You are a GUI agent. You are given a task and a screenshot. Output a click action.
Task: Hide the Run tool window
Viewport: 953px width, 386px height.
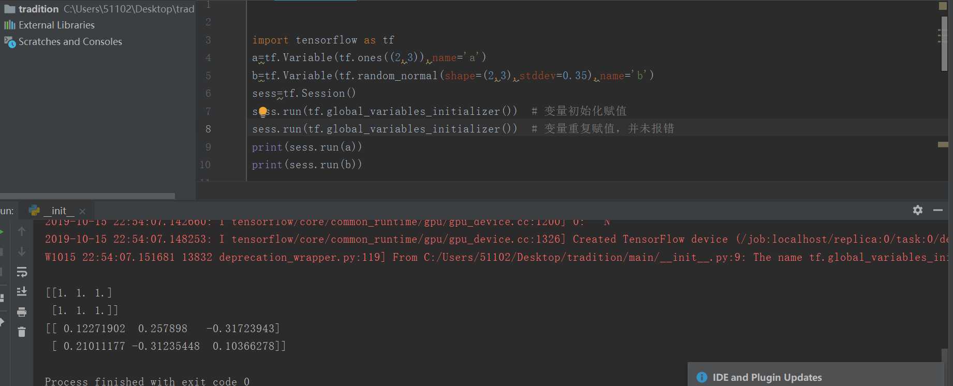tap(938, 210)
